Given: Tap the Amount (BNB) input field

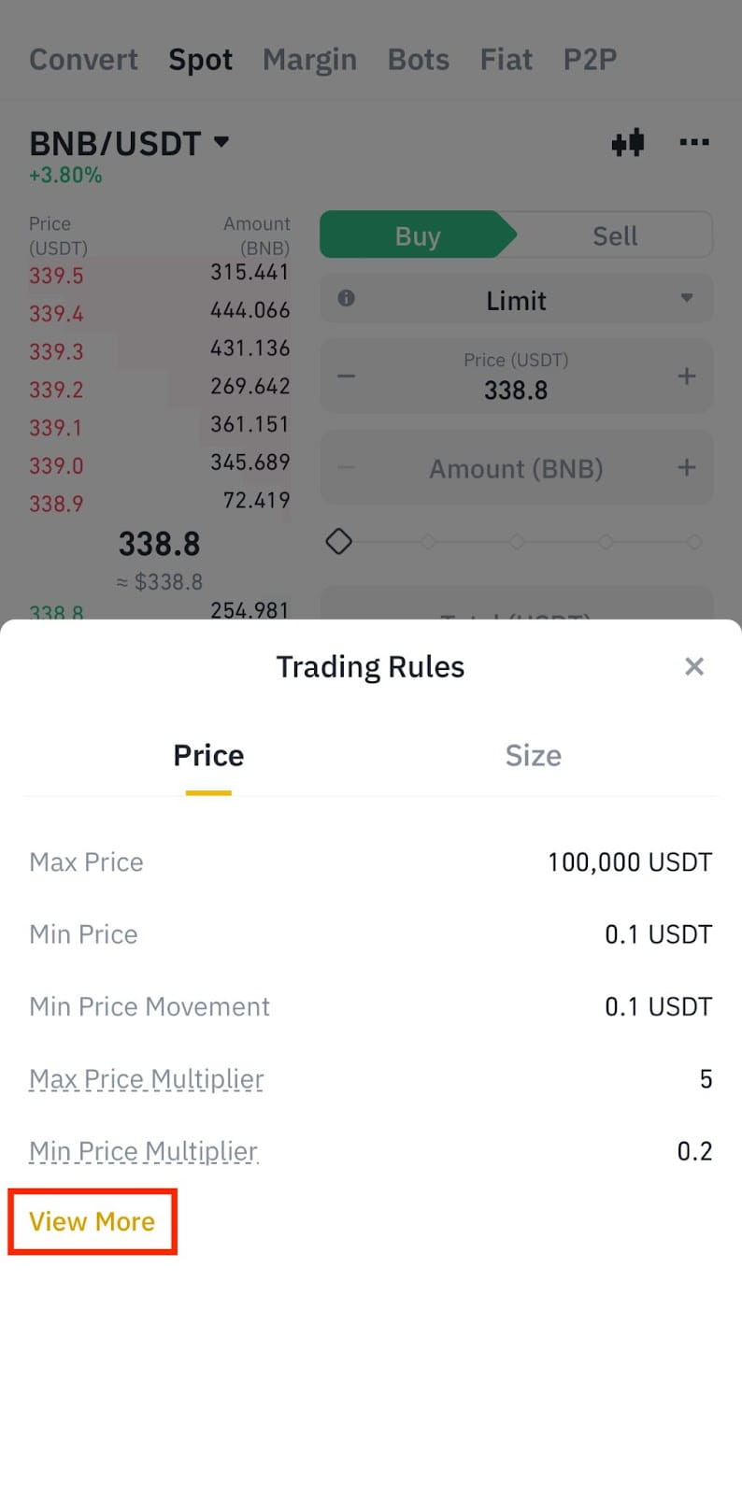Looking at the screenshot, I should tap(516, 468).
